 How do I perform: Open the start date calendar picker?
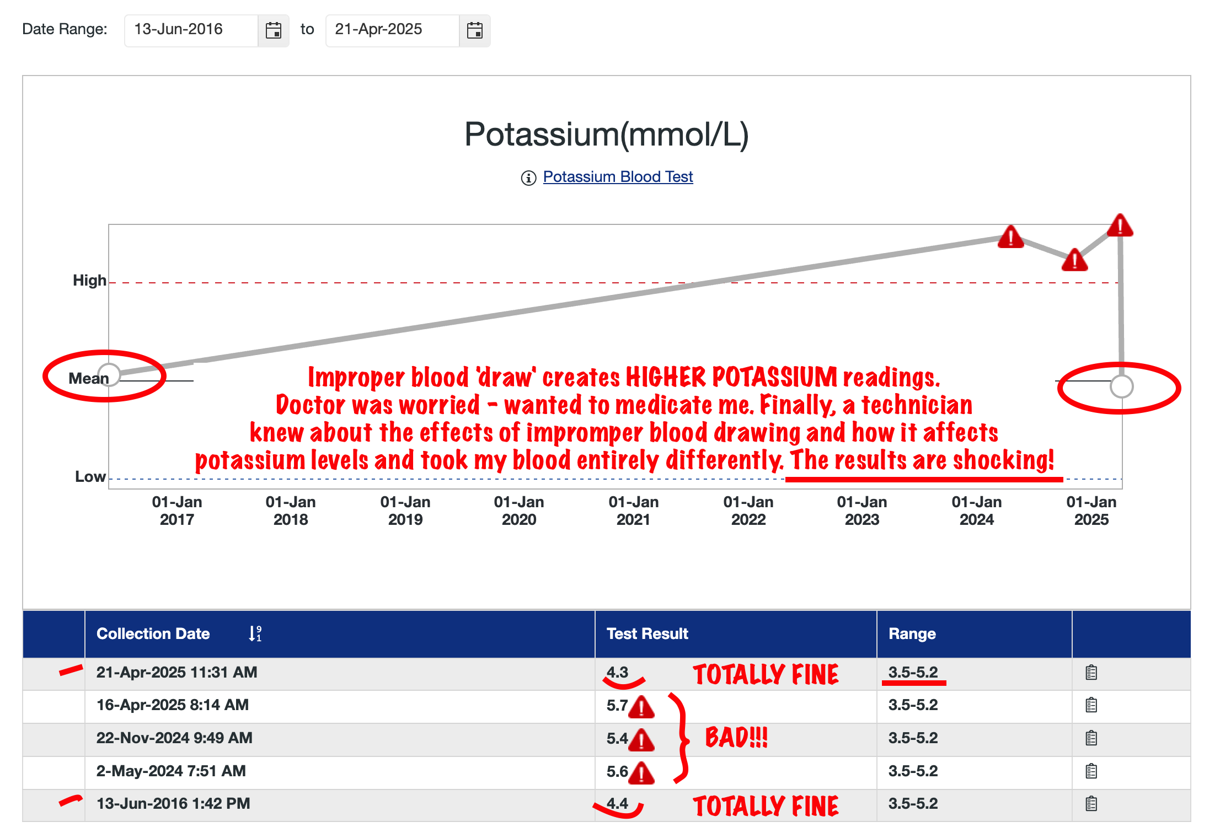pyautogui.click(x=274, y=30)
